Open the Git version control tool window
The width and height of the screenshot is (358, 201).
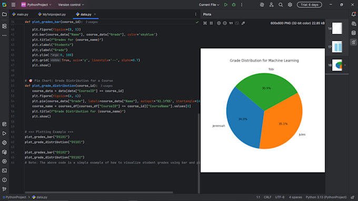coord(4,189)
